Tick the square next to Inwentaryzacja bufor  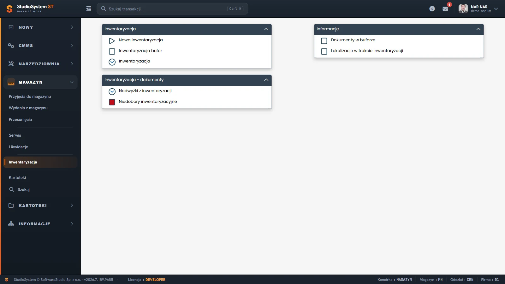click(x=112, y=51)
